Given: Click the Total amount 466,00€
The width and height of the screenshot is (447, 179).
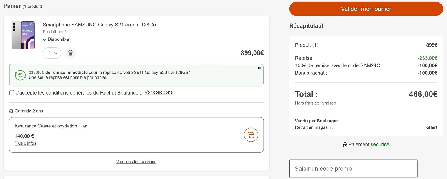Looking at the screenshot, I should click(423, 94).
